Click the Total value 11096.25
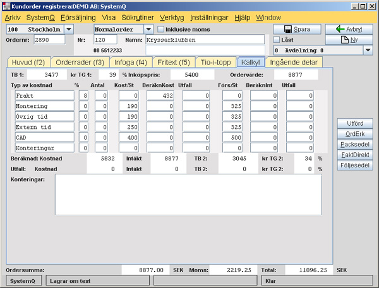 pos(309,270)
